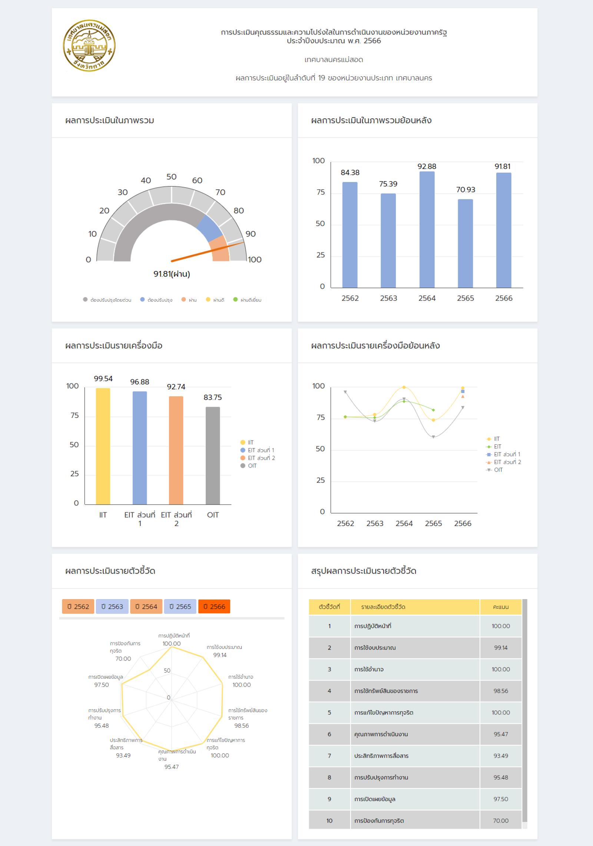Toggle ผ่านดี yellow gauge legend item
The height and width of the screenshot is (846, 593).
pyautogui.click(x=215, y=300)
